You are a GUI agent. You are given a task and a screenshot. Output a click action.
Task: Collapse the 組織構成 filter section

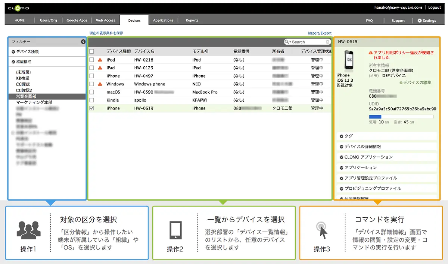pyautogui.click(x=47, y=62)
